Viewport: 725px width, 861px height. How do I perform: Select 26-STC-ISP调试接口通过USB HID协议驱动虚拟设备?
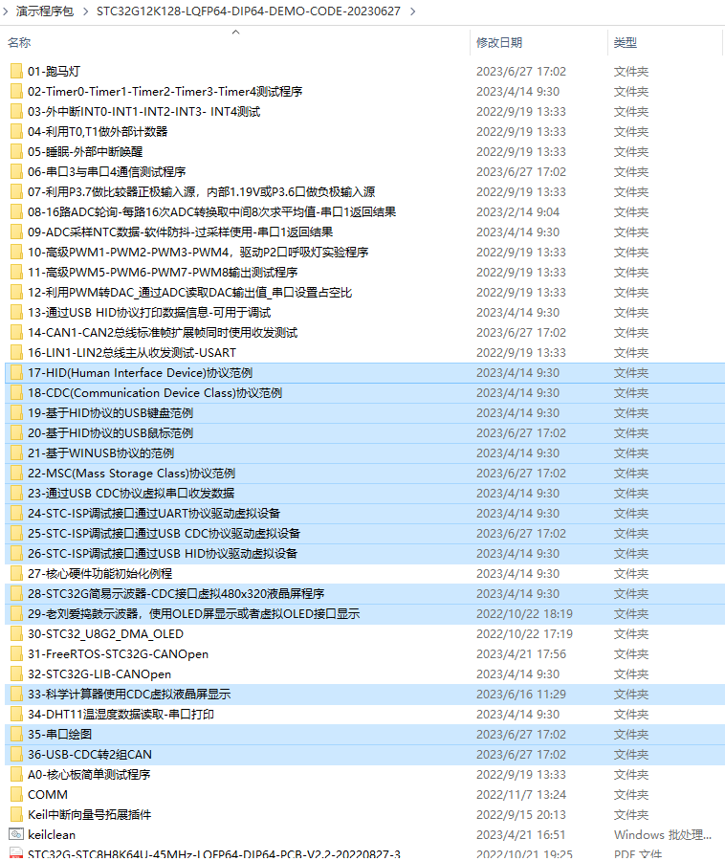pyautogui.click(x=163, y=554)
